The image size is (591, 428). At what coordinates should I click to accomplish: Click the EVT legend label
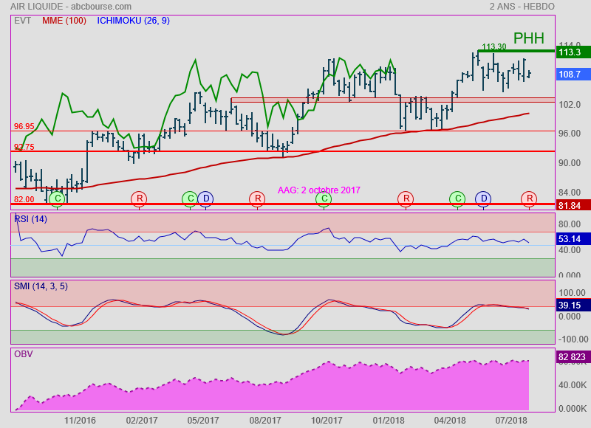[22, 21]
